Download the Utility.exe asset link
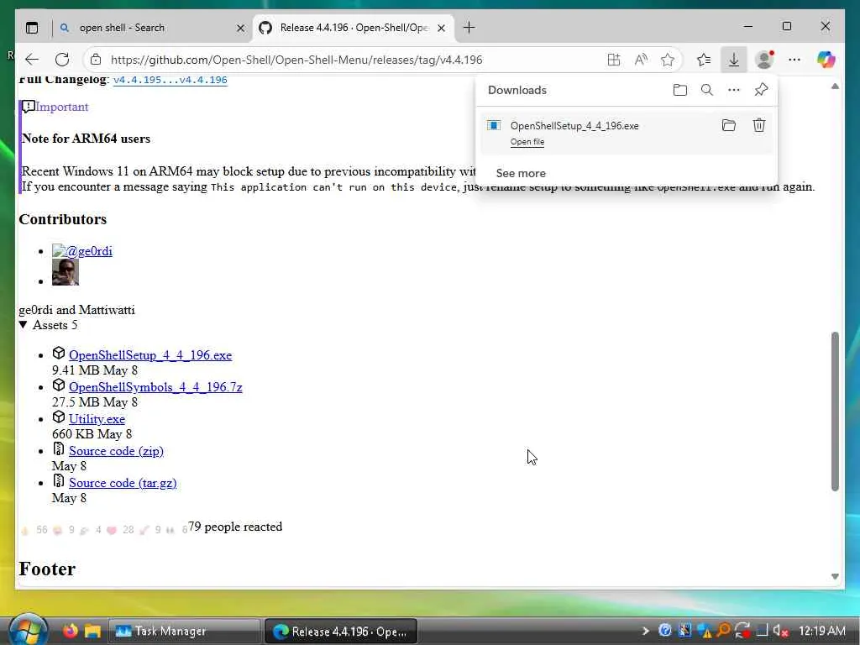860x645 pixels. click(x=97, y=419)
